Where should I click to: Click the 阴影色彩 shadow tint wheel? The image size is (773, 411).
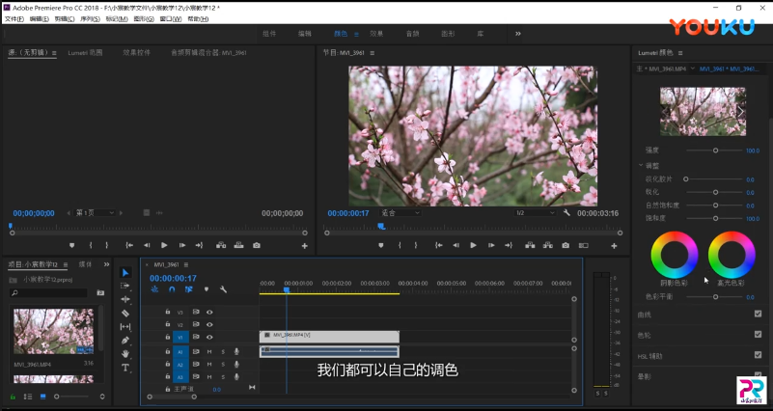tap(674, 255)
